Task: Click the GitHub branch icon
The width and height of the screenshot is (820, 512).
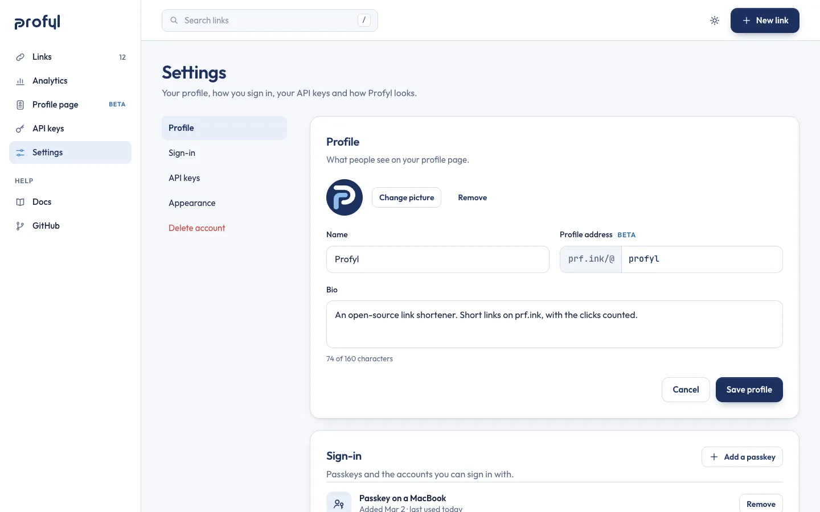Action: coord(20,226)
